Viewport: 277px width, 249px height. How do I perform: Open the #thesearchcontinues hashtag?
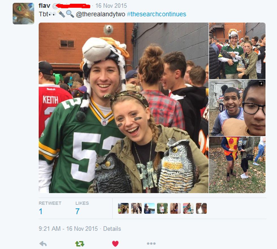click(156, 14)
